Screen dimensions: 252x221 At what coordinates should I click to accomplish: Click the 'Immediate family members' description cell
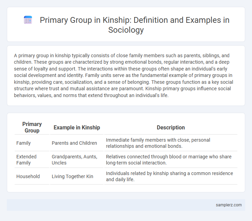tap(171, 143)
